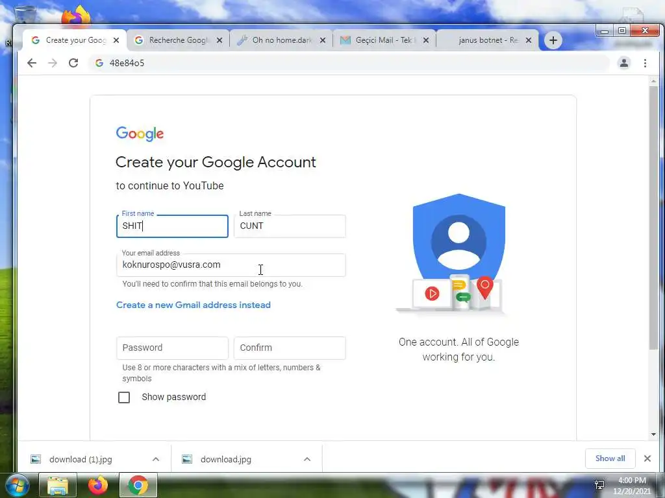This screenshot has height=498, width=665.
Task: Switch to the 'janus botnet' tab
Action: [x=488, y=40]
